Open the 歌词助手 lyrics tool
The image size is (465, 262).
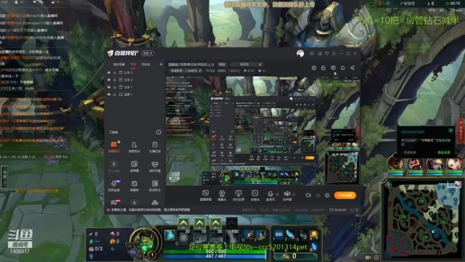[155, 185]
